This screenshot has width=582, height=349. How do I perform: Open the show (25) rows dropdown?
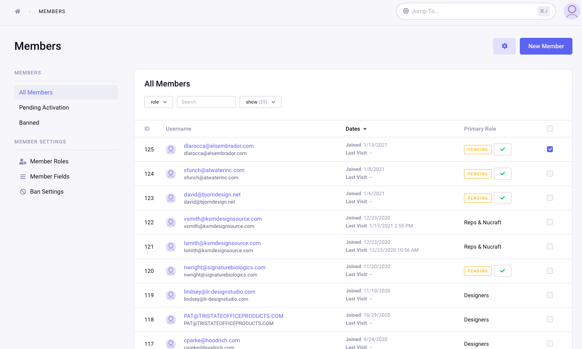[x=260, y=102]
